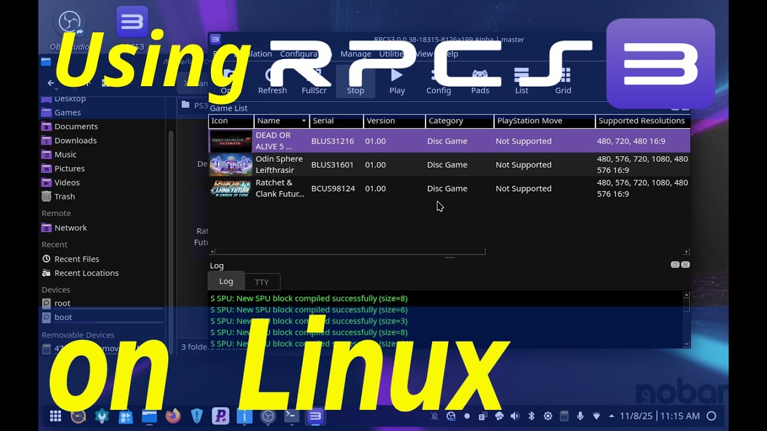Open Pads controller settings in the toolbar

coord(480,81)
